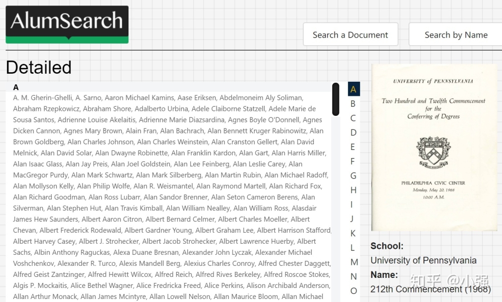Navigate to letter M names
The width and height of the screenshot is (502, 302).
(354, 262)
